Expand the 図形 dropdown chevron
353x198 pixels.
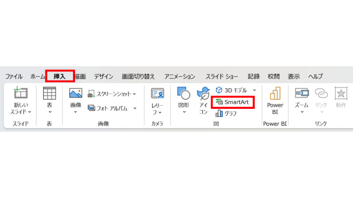coord(184,112)
